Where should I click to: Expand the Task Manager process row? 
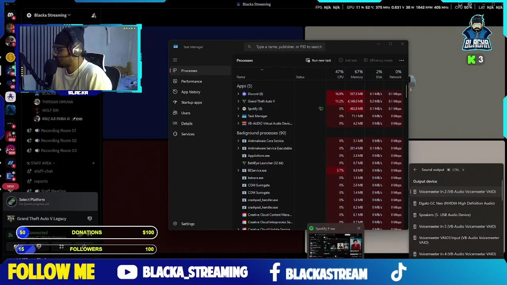coord(238,116)
